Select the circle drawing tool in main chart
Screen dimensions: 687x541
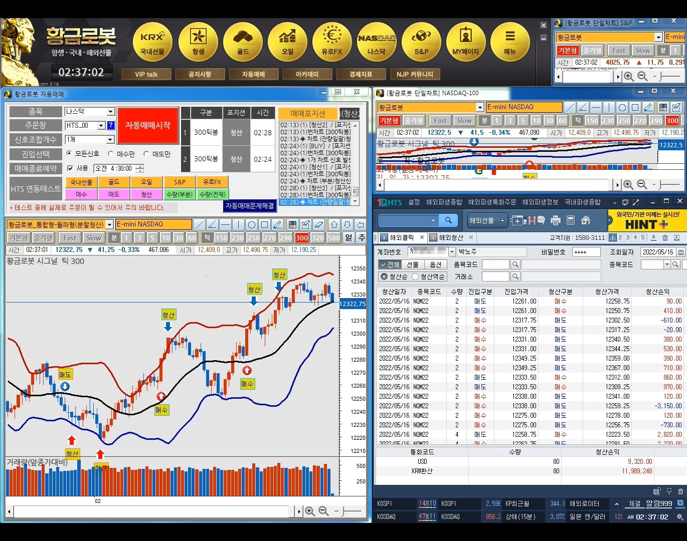coord(252,224)
